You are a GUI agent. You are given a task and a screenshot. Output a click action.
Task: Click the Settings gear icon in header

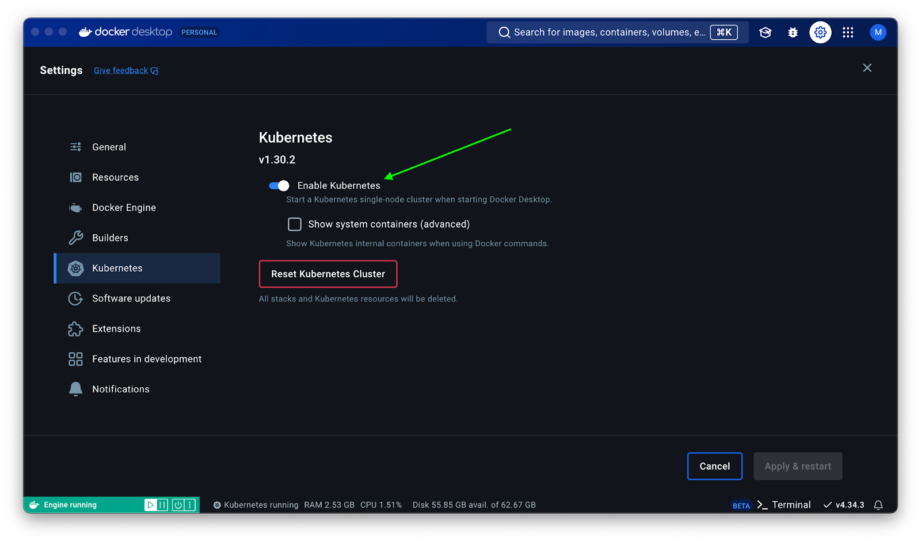pos(820,32)
